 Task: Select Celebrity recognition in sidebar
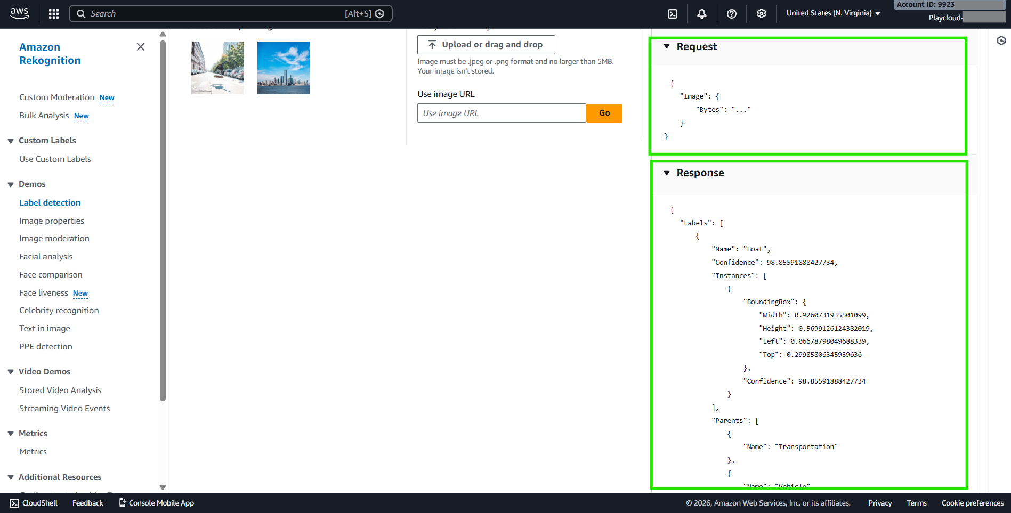pos(59,311)
